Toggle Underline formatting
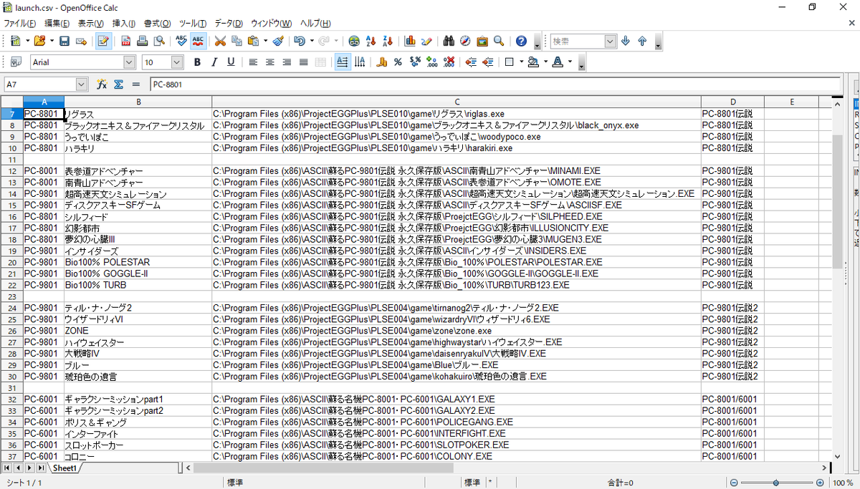Screen dimensions: 860x489 coord(230,62)
